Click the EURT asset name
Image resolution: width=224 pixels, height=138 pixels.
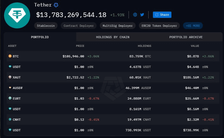(x=17, y=98)
